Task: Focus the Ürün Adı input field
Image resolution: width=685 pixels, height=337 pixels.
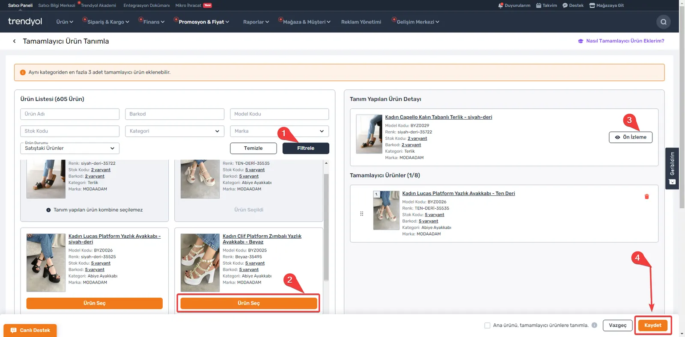Action: pyautogui.click(x=70, y=114)
